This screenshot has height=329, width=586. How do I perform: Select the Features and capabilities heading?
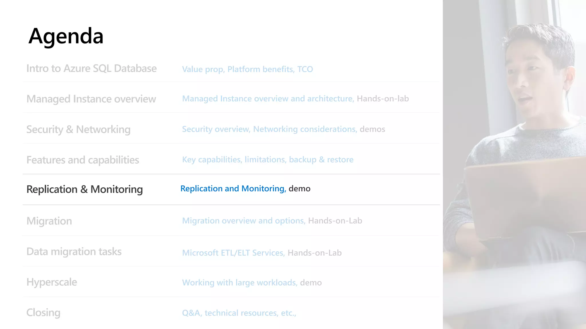coord(83,160)
